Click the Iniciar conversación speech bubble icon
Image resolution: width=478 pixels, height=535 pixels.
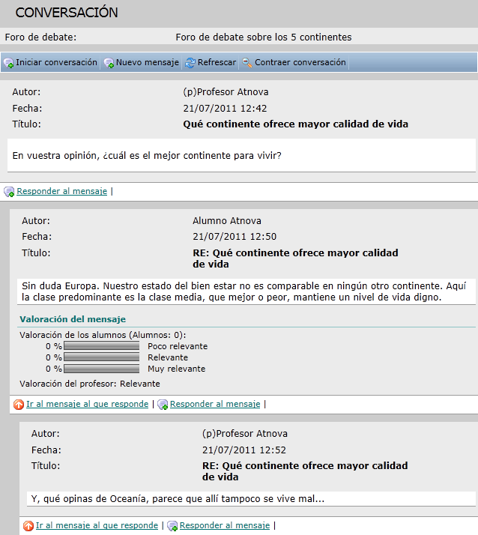click(x=8, y=63)
